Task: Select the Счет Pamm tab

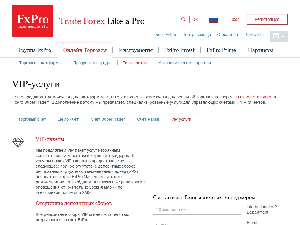Action: [x=148, y=119]
